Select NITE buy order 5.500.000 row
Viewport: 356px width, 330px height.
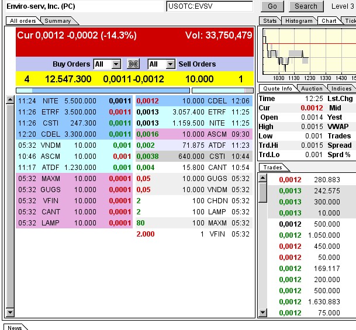(74, 100)
